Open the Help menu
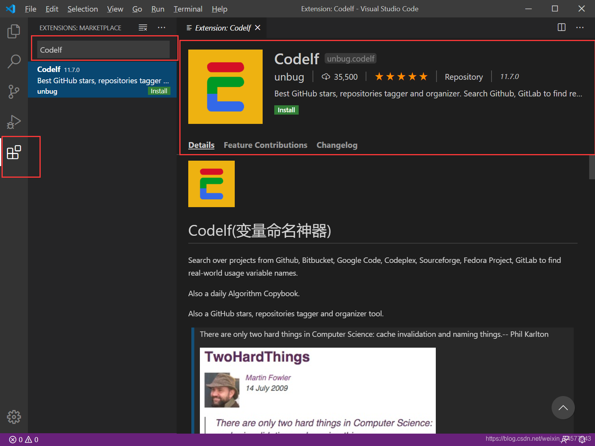Viewport: 595px width, 446px height. 219,9
